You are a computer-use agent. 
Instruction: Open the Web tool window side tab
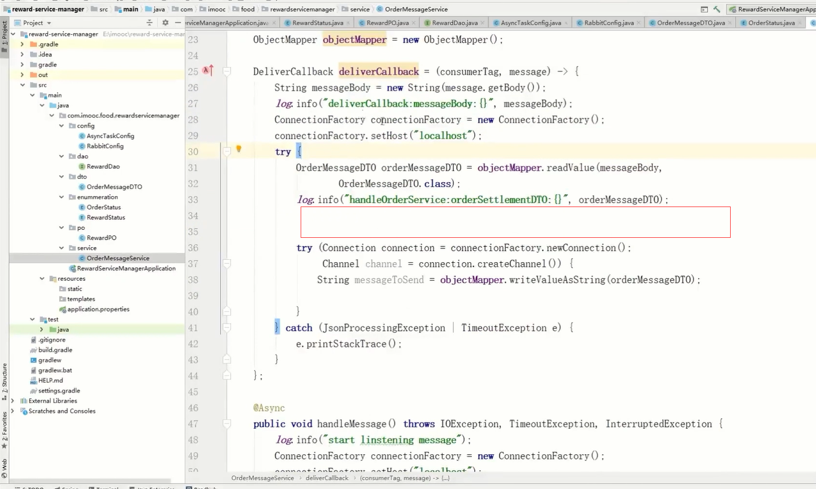pyautogui.click(x=5, y=469)
